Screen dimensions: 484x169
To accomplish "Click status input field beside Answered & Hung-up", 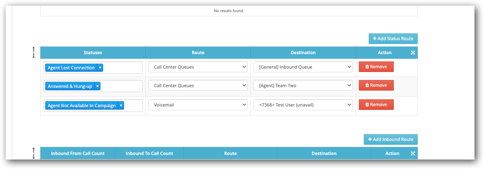I will click(x=121, y=86).
